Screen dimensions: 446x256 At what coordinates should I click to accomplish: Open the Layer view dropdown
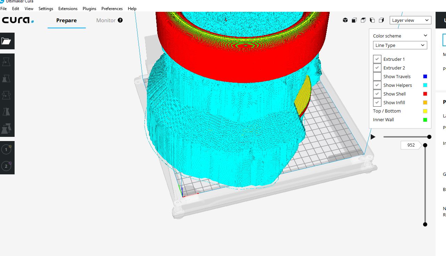tap(411, 20)
